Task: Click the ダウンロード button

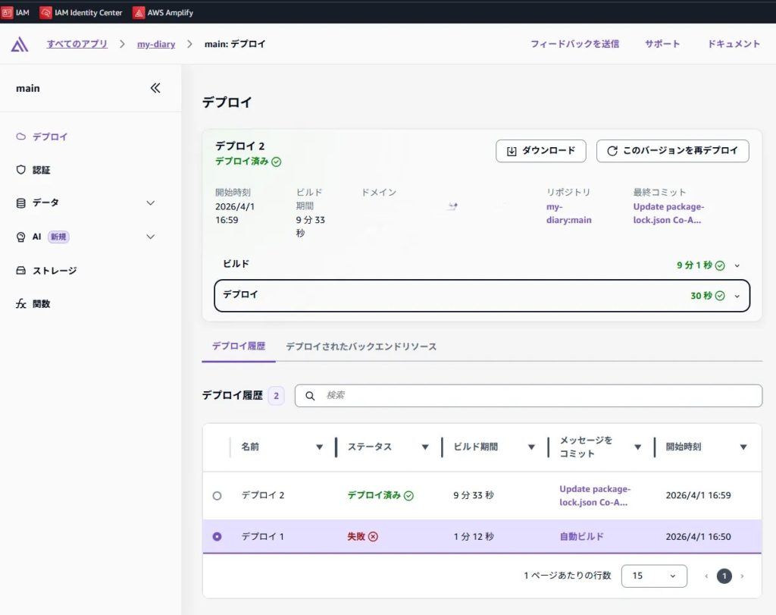Action: pyautogui.click(x=540, y=151)
